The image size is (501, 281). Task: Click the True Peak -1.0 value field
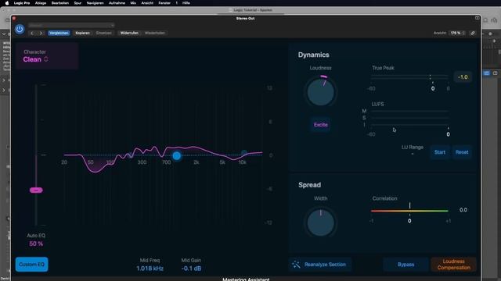[x=463, y=77]
